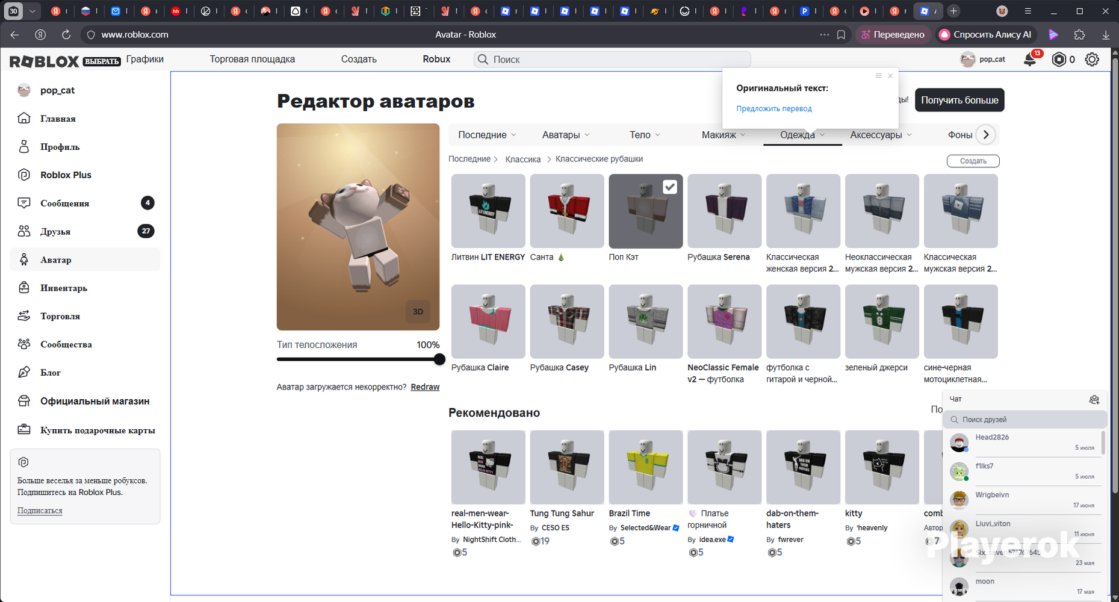Go back with the browser back arrow
The height and width of the screenshot is (602, 1119).
point(14,35)
